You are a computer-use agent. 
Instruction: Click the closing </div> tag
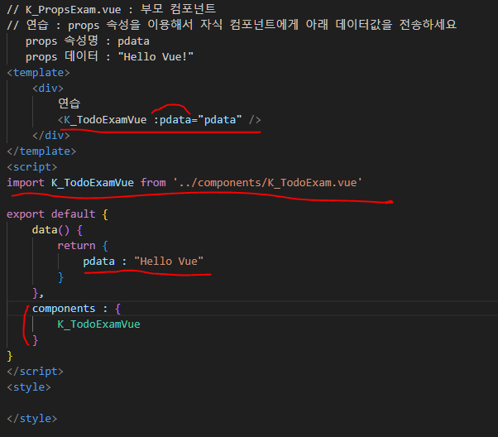[x=50, y=136]
